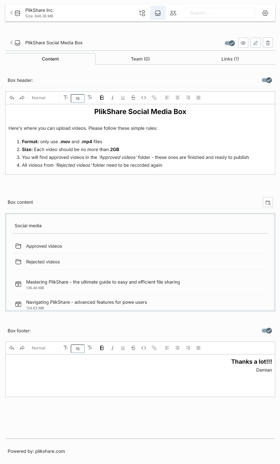
Task: Toggle underline in header editor
Action: pyautogui.click(x=123, y=98)
